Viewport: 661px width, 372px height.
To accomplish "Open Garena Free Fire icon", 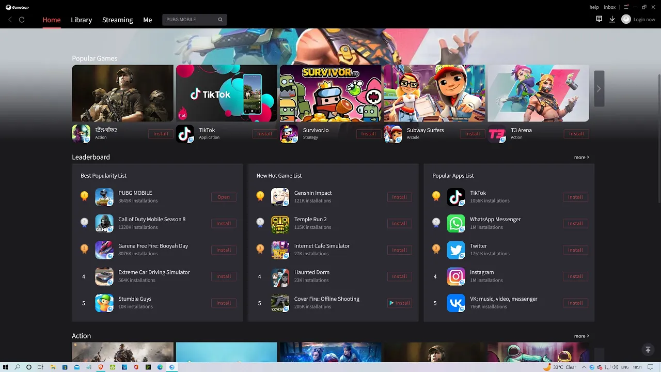I will pos(104,250).
